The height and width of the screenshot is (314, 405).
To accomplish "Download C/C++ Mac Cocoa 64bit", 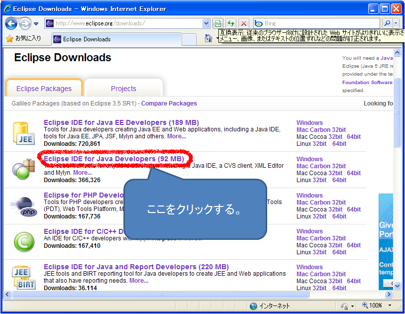I will (354, 245).
